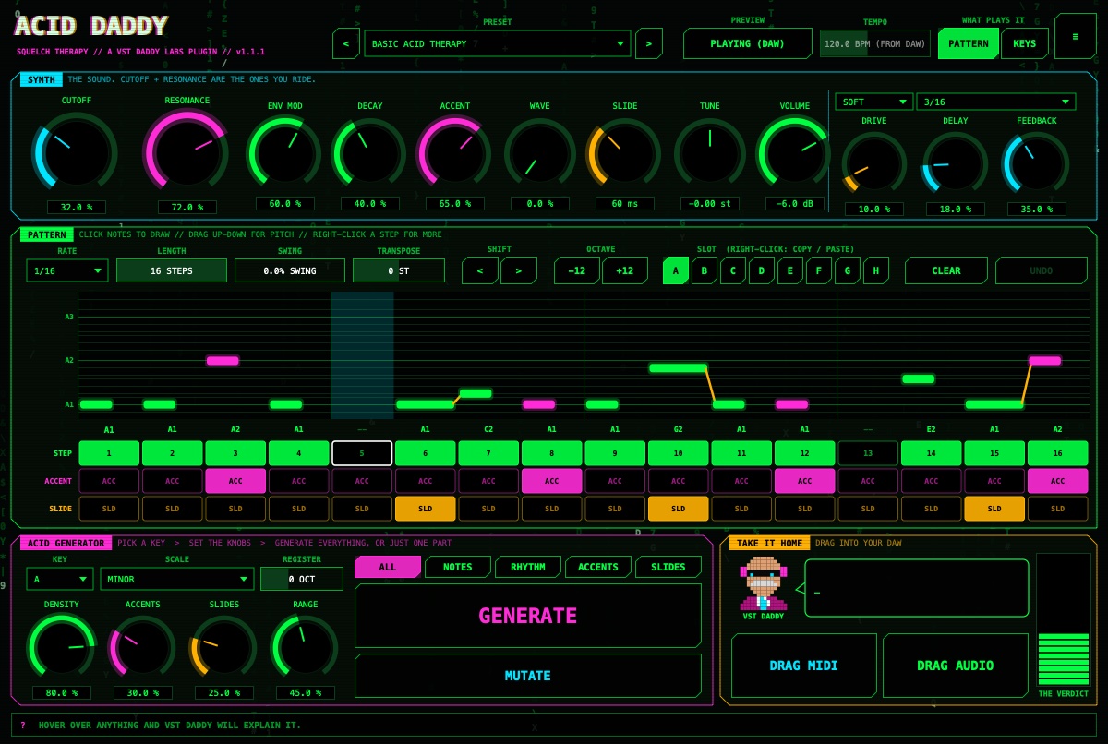1108x744 pixels.
Task: Click the ENV MOD knob
Action: (284, 152)
